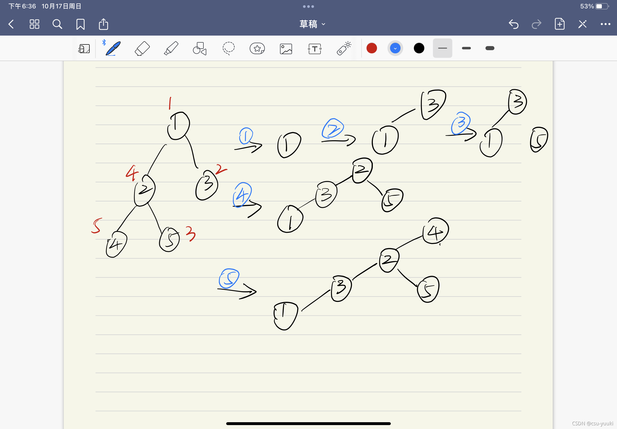The width and height of the screenshot is (617, 429).
Task: Tap the multitasking three dots at top
Action: coord(308,7)
